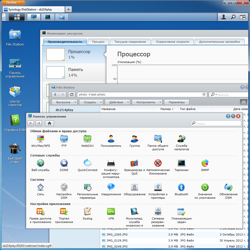Open DSM search magnifier icon
Screen dimensions: 250x250
tap(233, 17)
